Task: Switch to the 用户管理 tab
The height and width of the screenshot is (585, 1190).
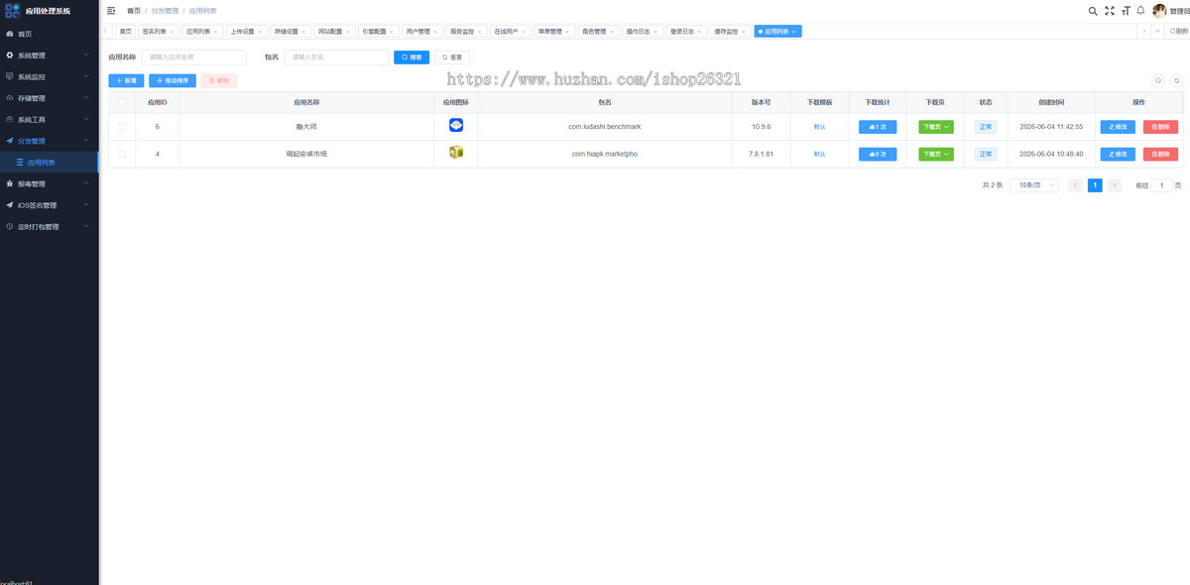Action: 421,32
